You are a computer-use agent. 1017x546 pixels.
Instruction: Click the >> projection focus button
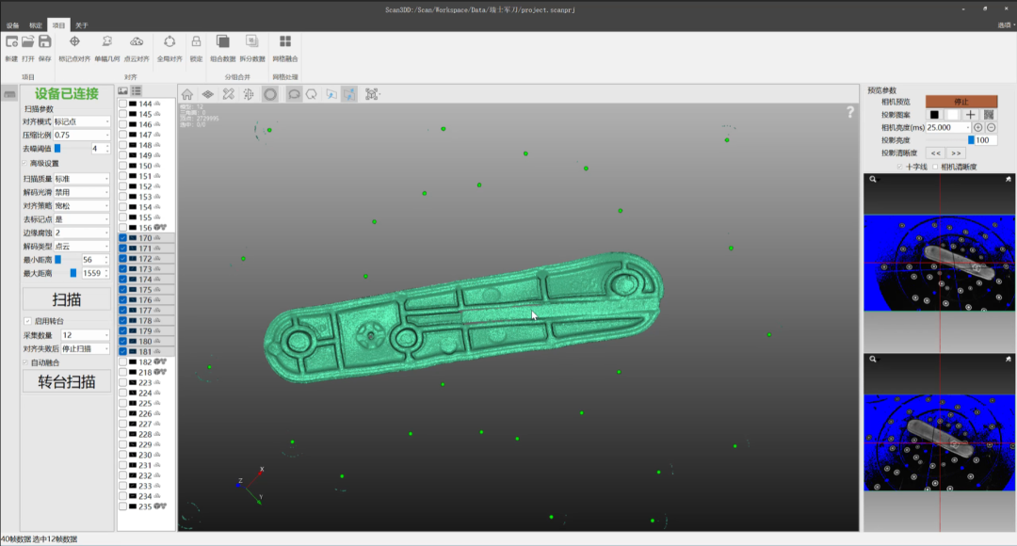[x=956, y=153]
